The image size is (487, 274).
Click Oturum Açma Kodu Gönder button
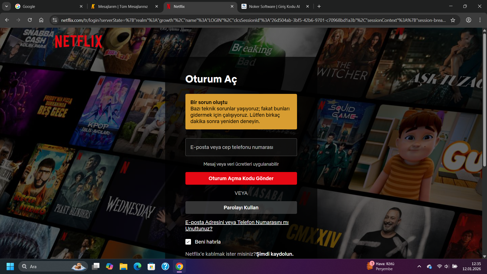click(x=241, y=178)
